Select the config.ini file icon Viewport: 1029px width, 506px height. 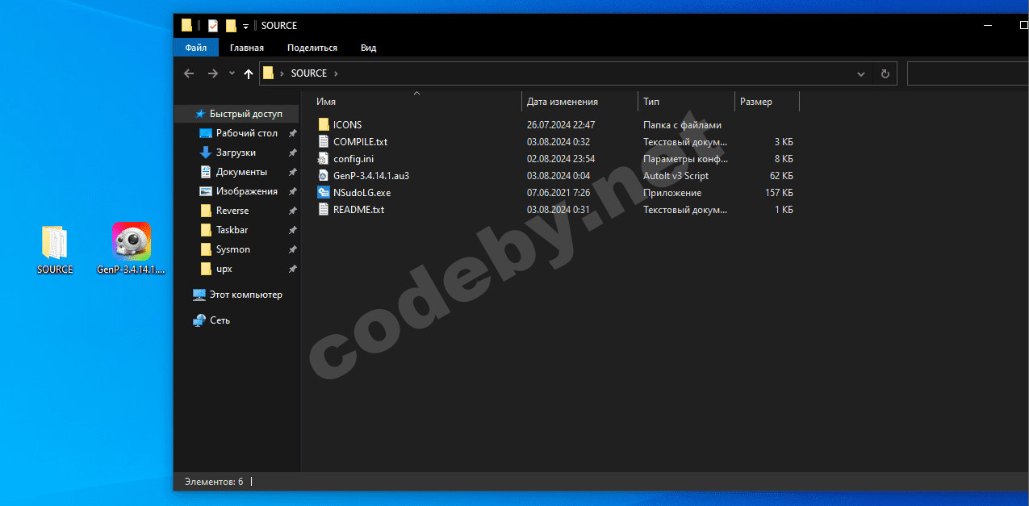coord(324,159)
